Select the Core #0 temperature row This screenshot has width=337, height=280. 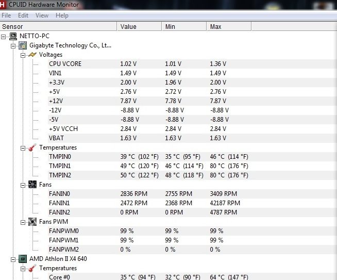point(192,277)
